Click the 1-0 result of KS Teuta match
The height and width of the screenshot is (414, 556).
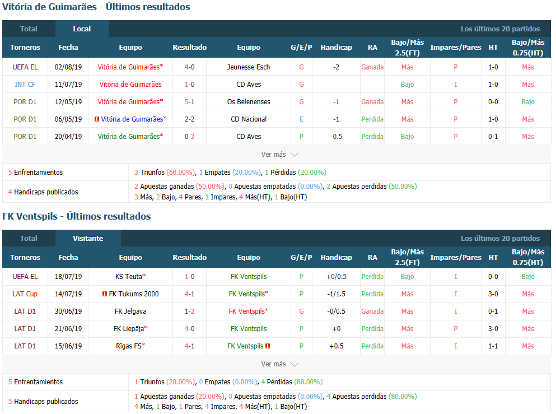(189, 277)
